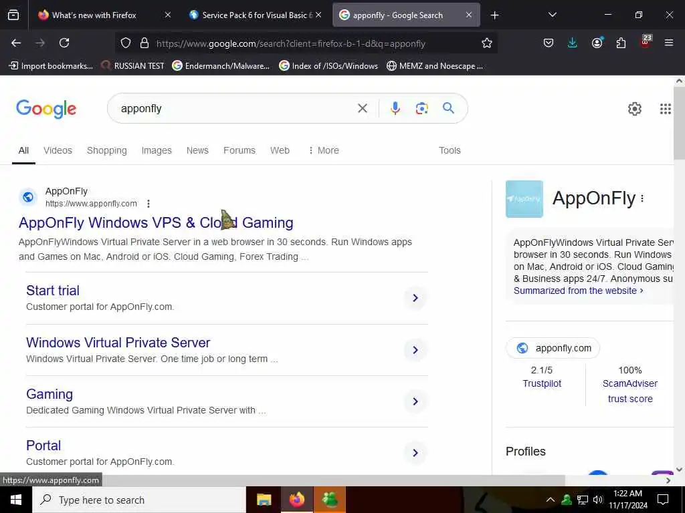Select Videos search tab
The height and width of the screenshot is (513, 685).
(x=58, y=150)
